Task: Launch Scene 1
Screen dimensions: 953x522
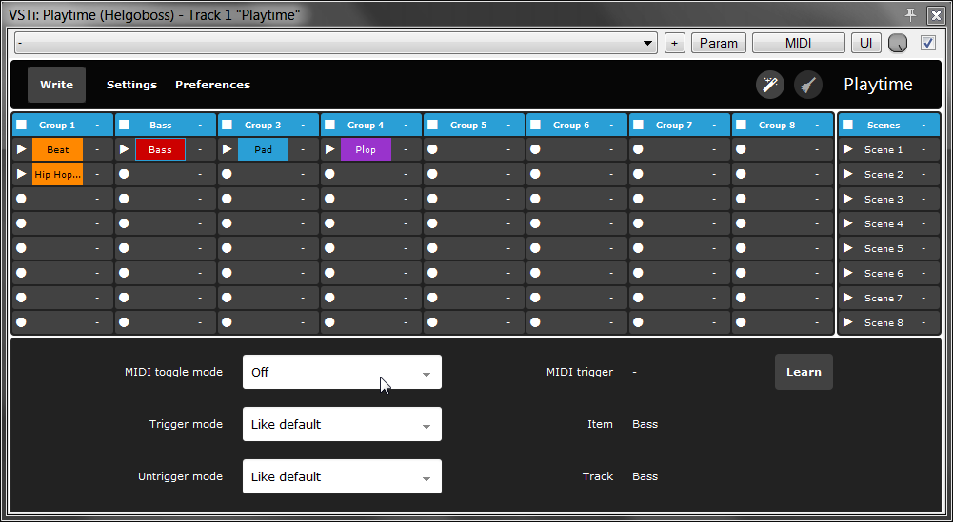Action: (848, 149)
